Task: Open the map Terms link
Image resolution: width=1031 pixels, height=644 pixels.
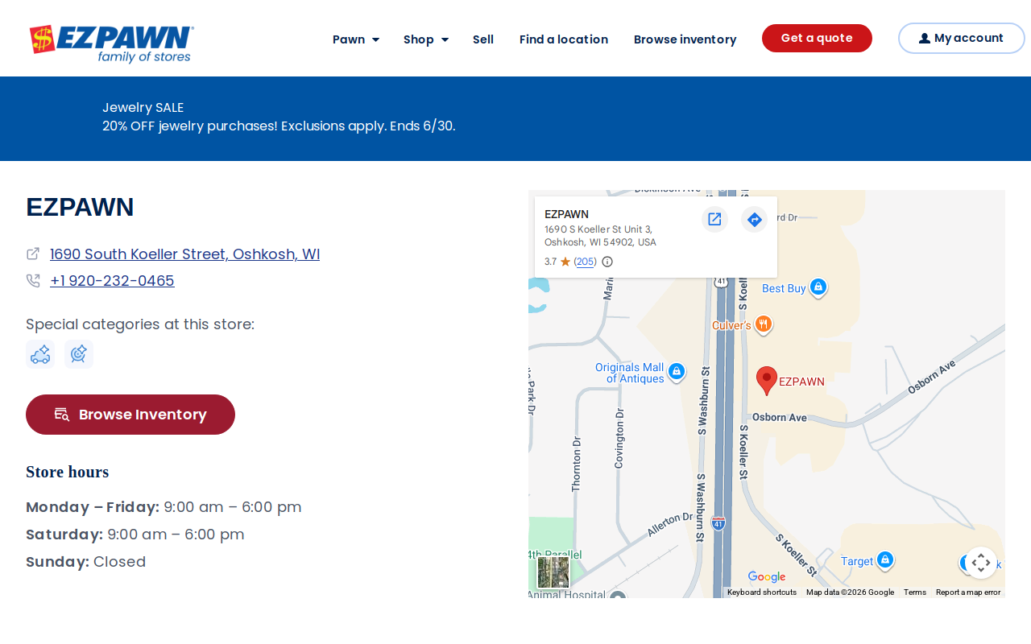Action: point(915,592)
